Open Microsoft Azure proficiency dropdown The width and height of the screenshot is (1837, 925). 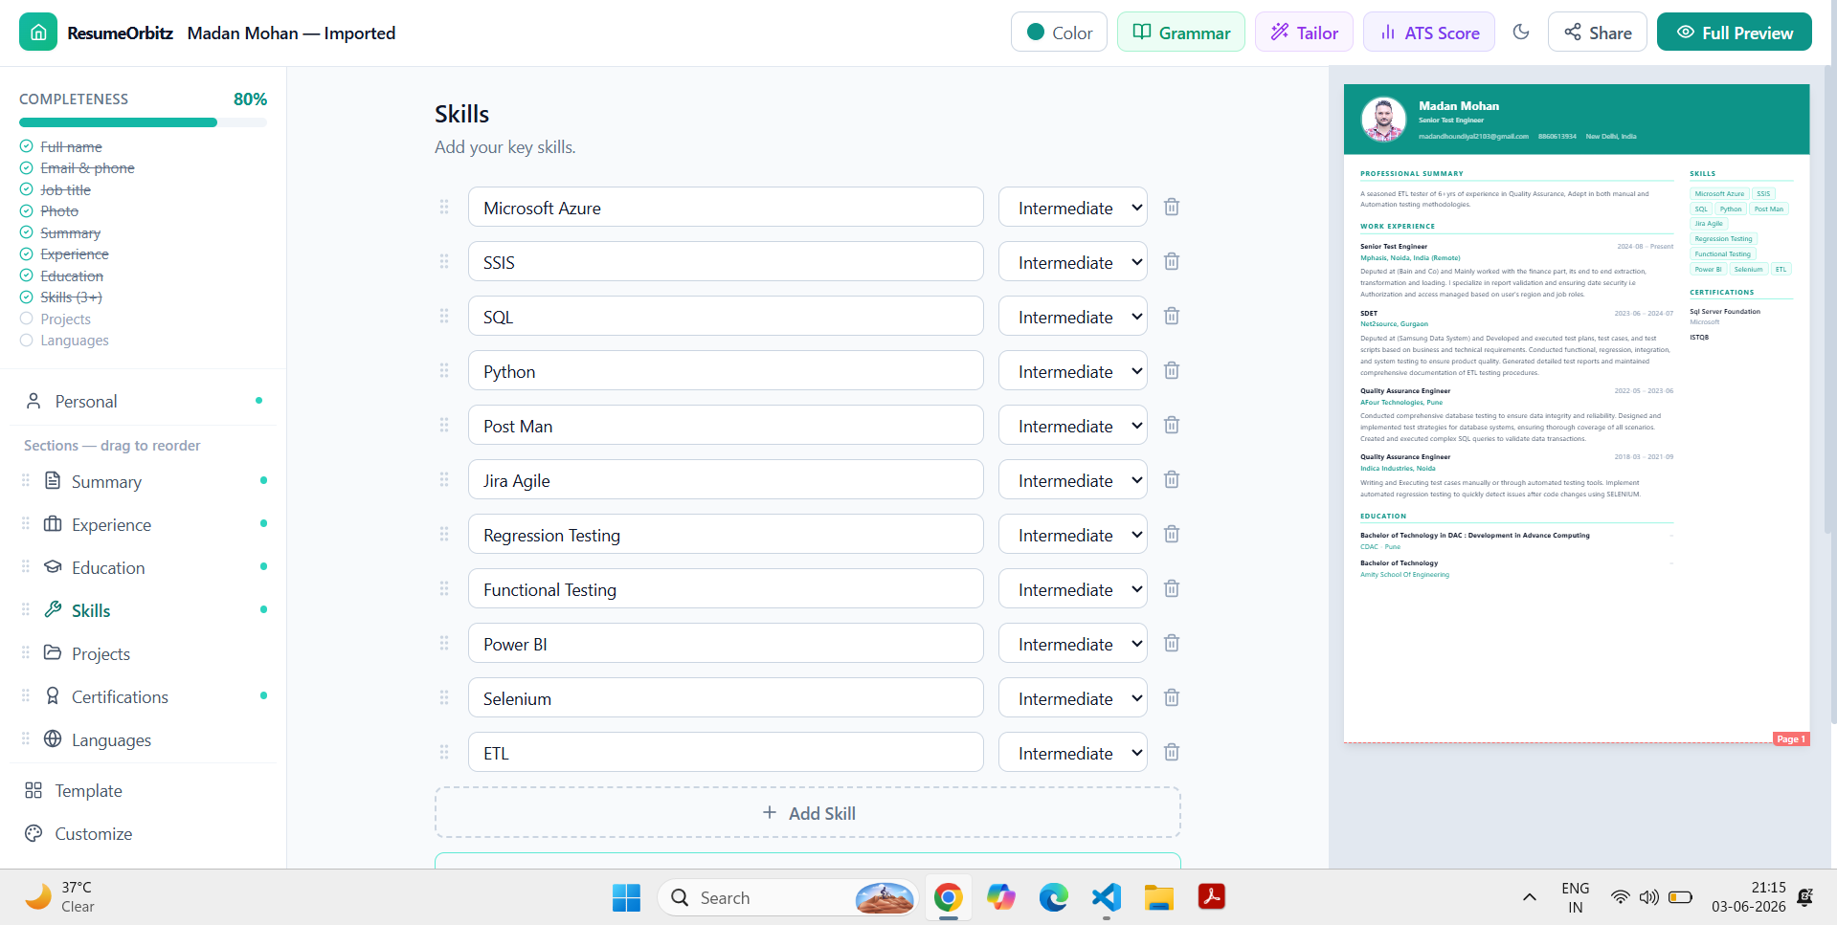point(1072,207)
